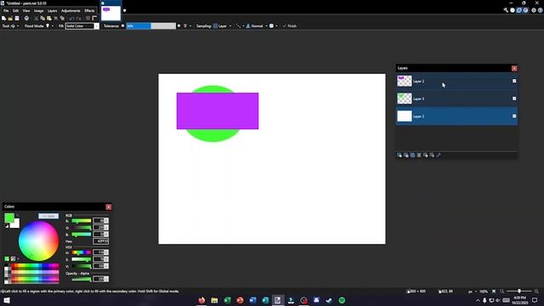Open the Image menu
544x306 pixels.
38,11
